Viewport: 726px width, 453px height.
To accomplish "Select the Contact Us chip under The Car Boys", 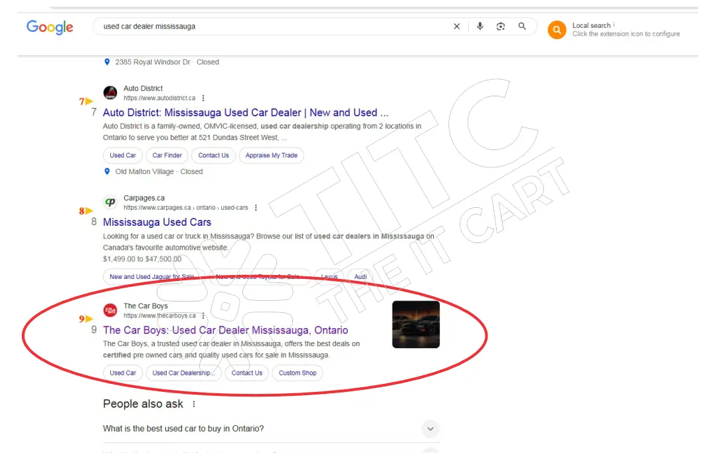I will [247, 373].
